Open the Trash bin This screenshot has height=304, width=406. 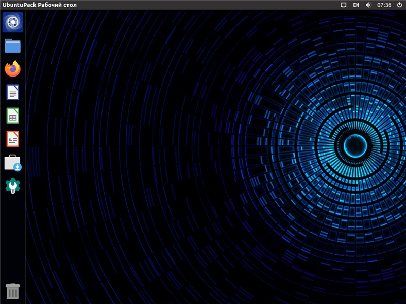pyautogui.click(x=13, y=291)
